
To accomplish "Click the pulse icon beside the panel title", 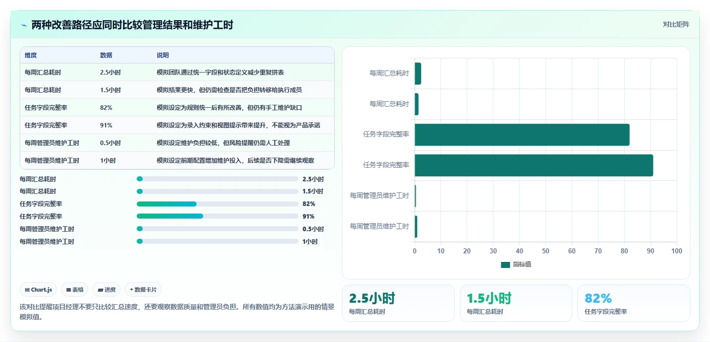I will pos(24,25).
